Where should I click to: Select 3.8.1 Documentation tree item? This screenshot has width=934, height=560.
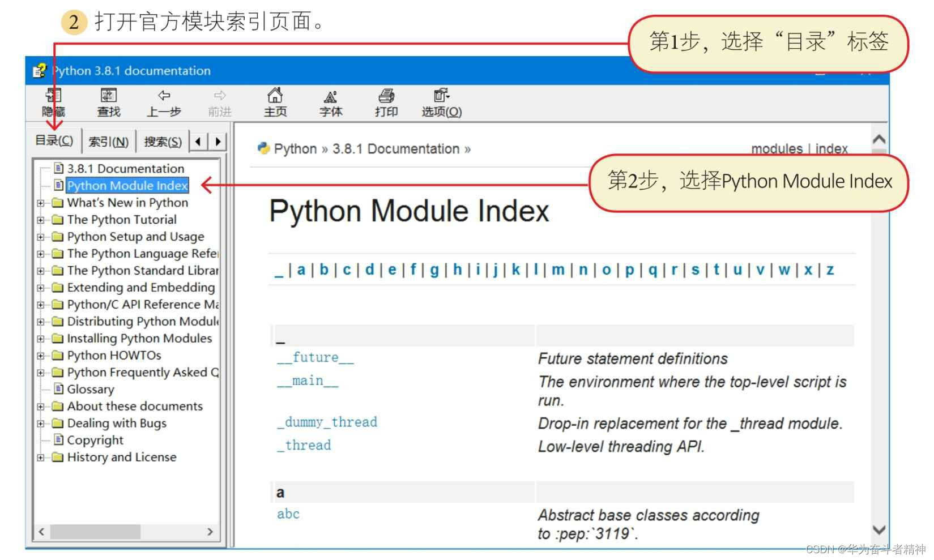tap(126, 168)
